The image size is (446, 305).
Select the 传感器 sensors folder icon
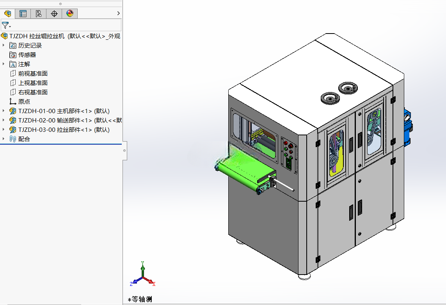tap(12, 55)
